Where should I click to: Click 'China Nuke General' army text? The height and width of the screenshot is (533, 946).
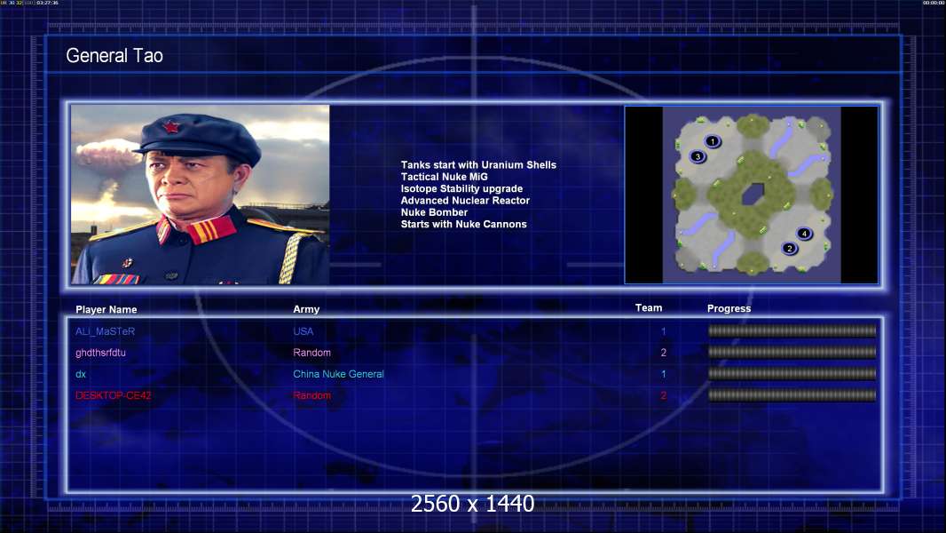click(338, 374)
